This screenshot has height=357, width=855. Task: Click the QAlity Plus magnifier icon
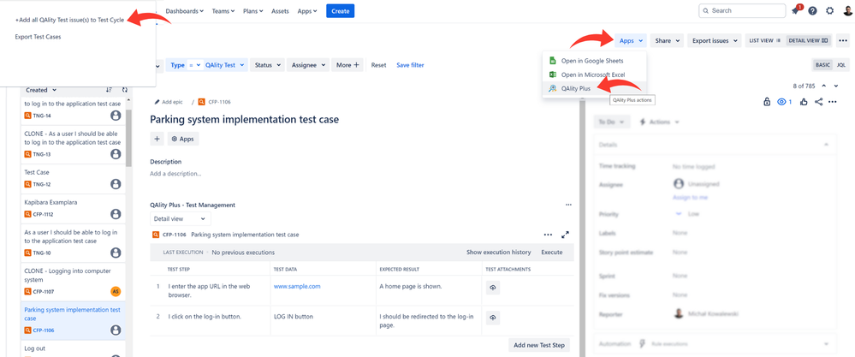[x=552, y=87]
